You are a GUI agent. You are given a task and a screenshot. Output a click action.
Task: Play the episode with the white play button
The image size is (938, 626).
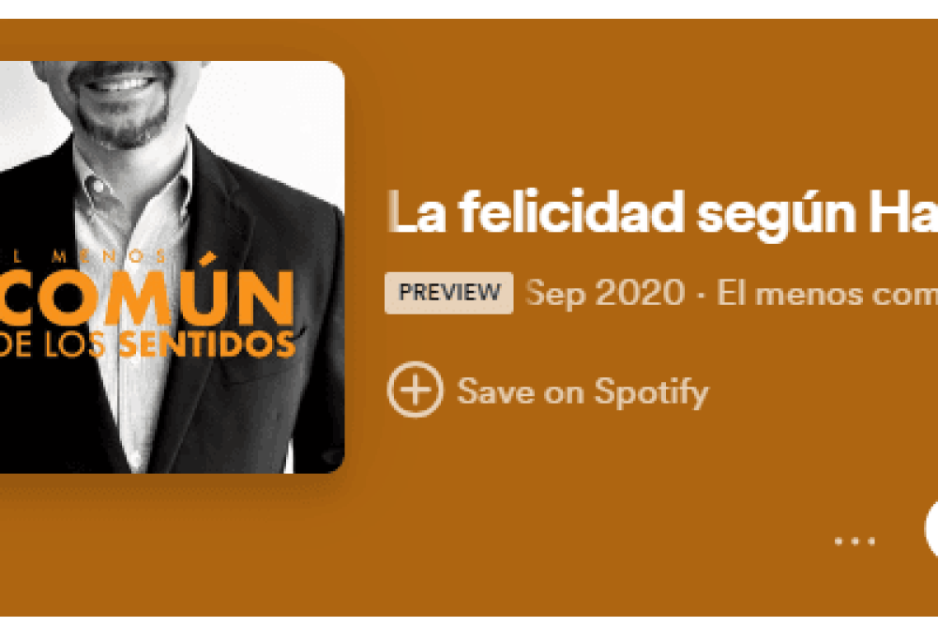click(x=930, y=529)
